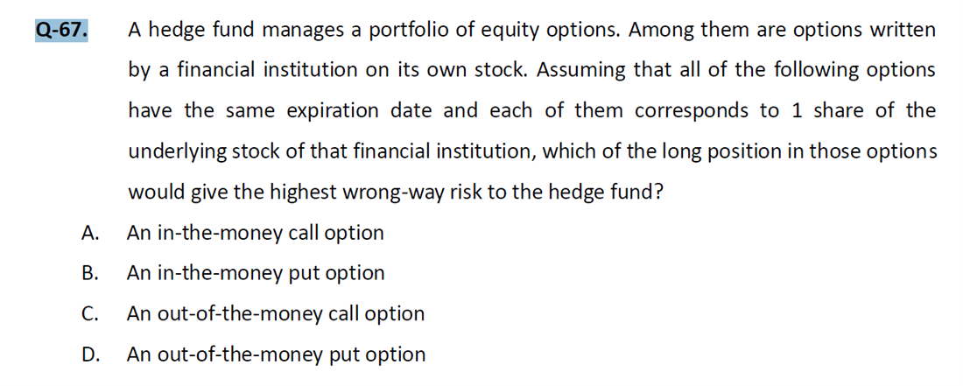Screen dimensions: 963x386
Task: Click the letter D option marker
Action: click(x=89, y=354)
